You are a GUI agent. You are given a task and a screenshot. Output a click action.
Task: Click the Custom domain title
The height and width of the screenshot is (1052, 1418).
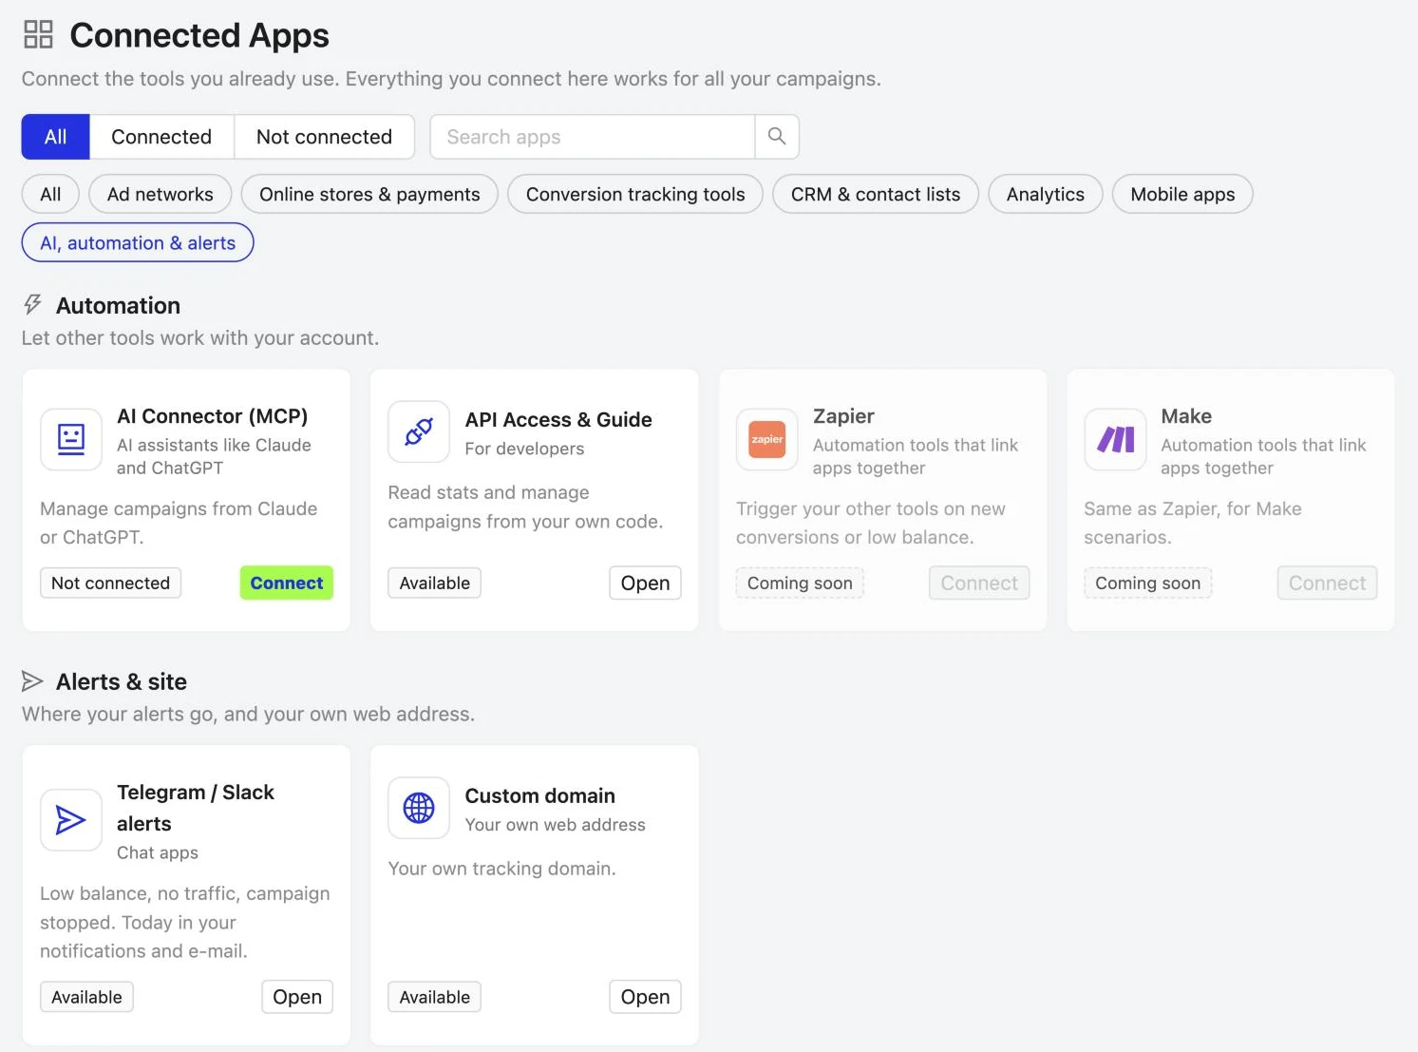[539, 795]
